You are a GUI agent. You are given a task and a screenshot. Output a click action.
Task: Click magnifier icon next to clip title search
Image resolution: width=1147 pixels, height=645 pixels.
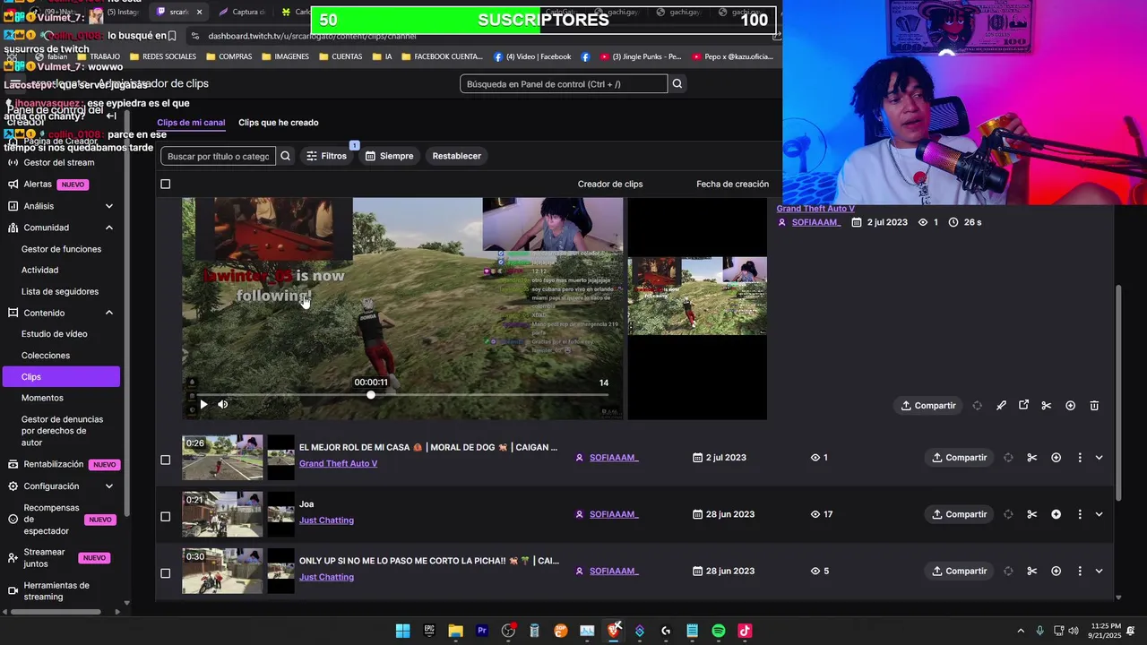click(285, 156)
